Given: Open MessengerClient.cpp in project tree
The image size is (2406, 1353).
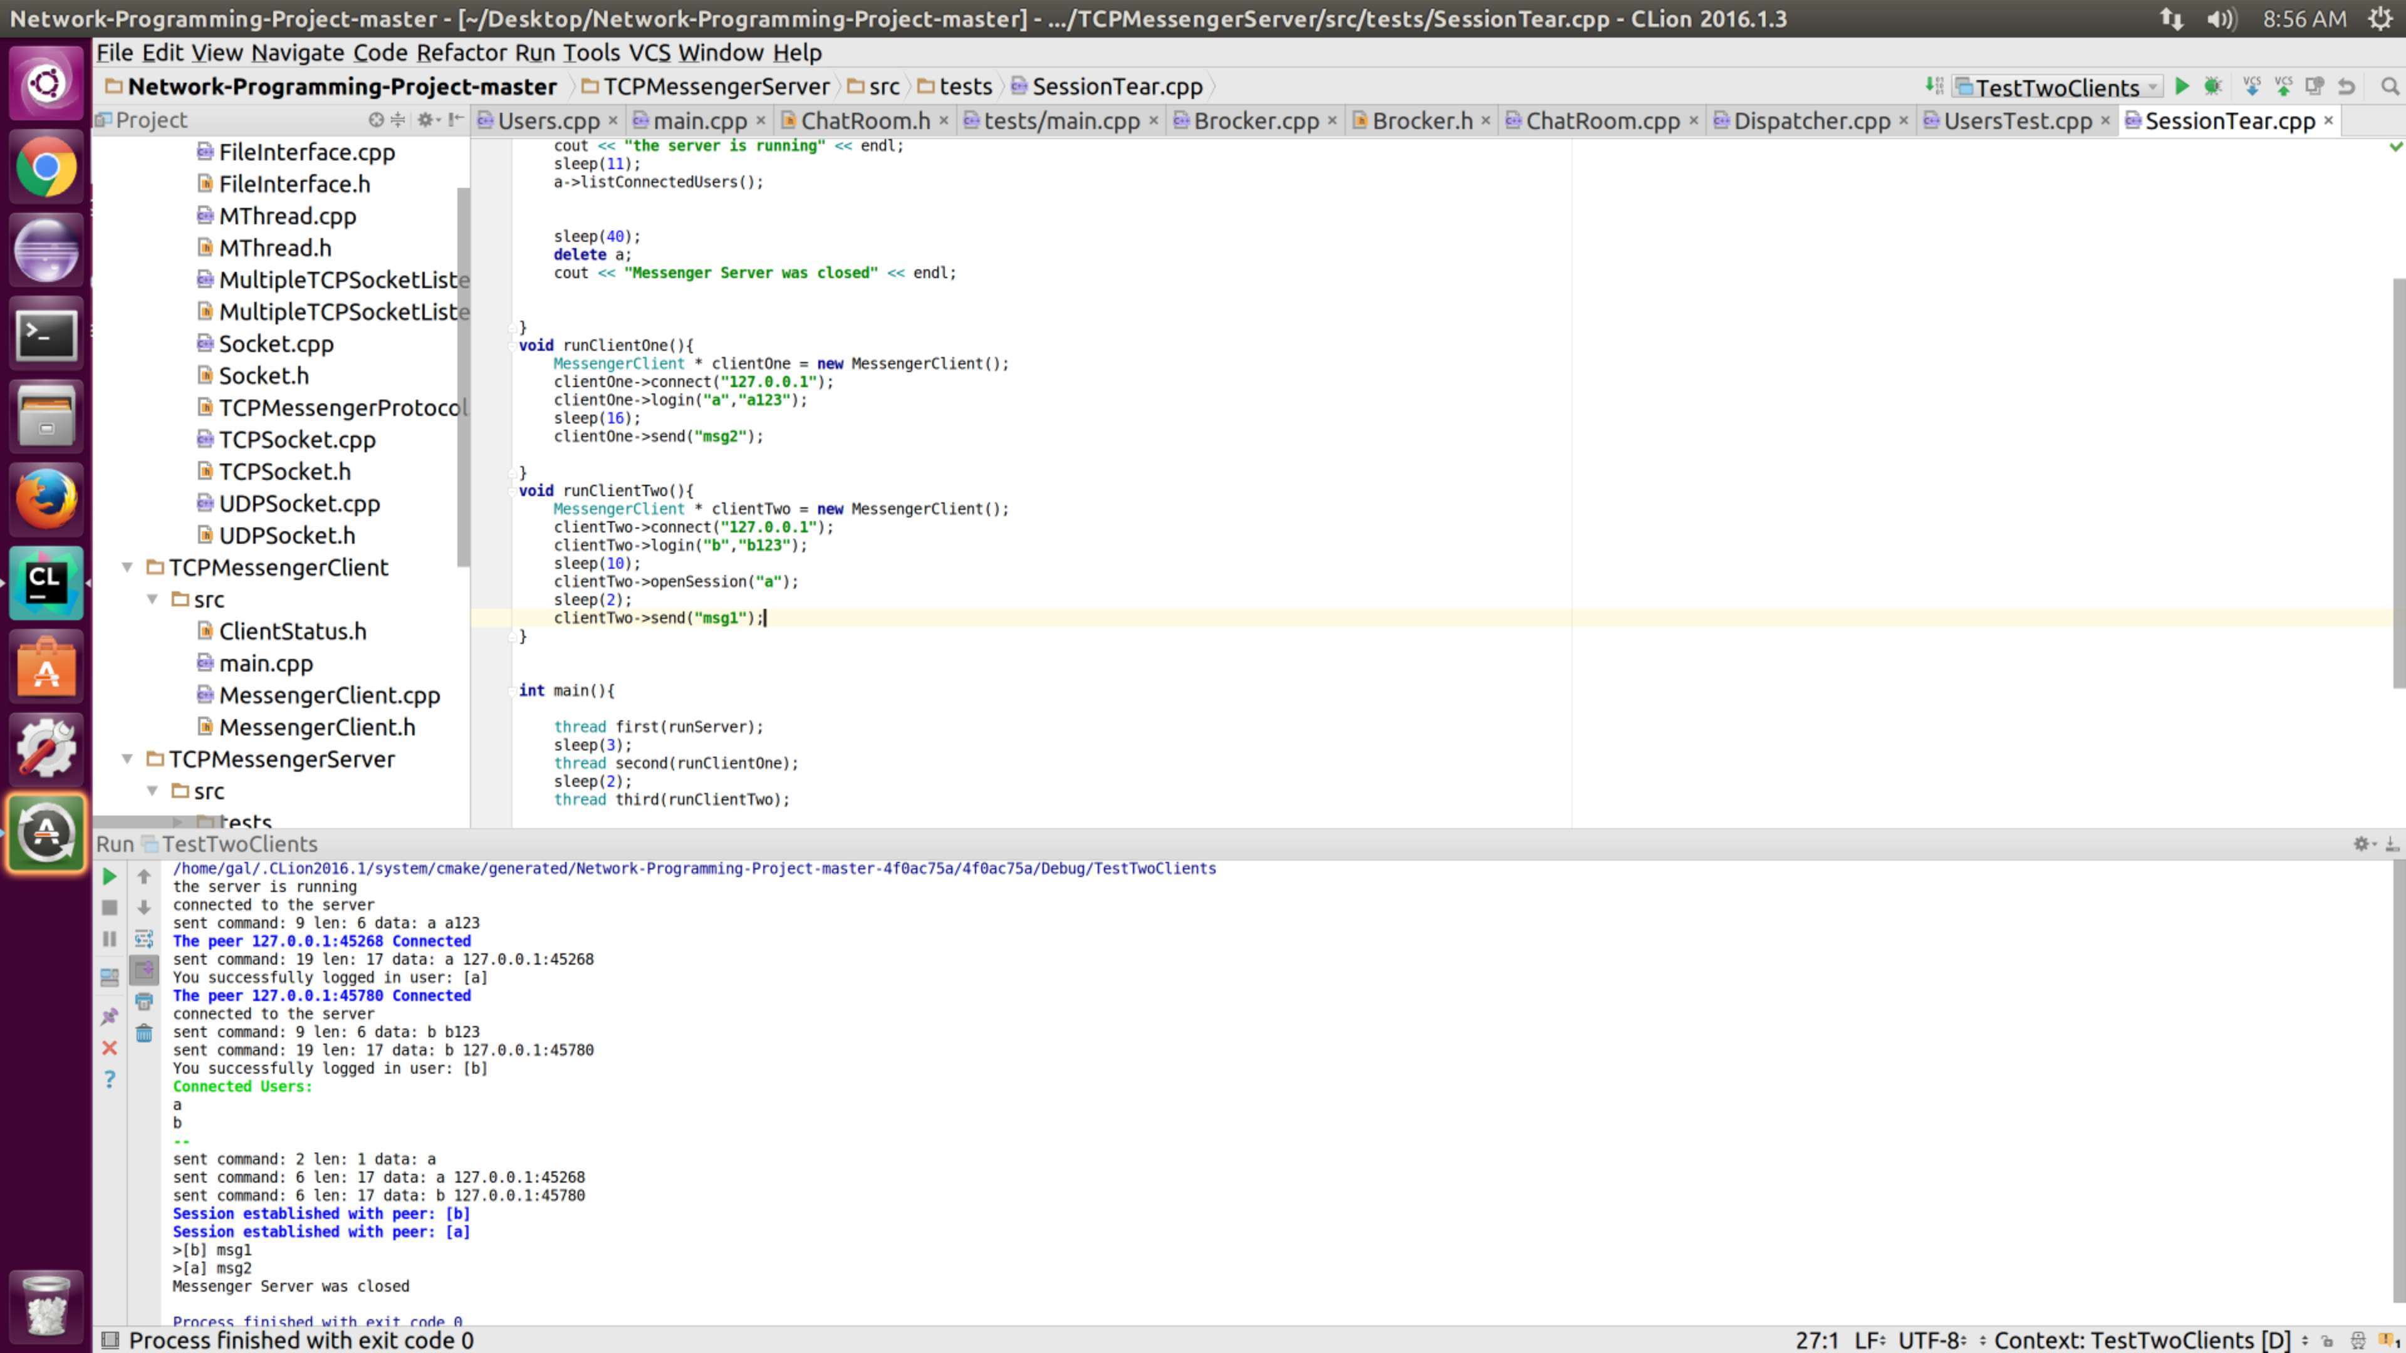Looking at the screenshot, I should click(329, 696).
